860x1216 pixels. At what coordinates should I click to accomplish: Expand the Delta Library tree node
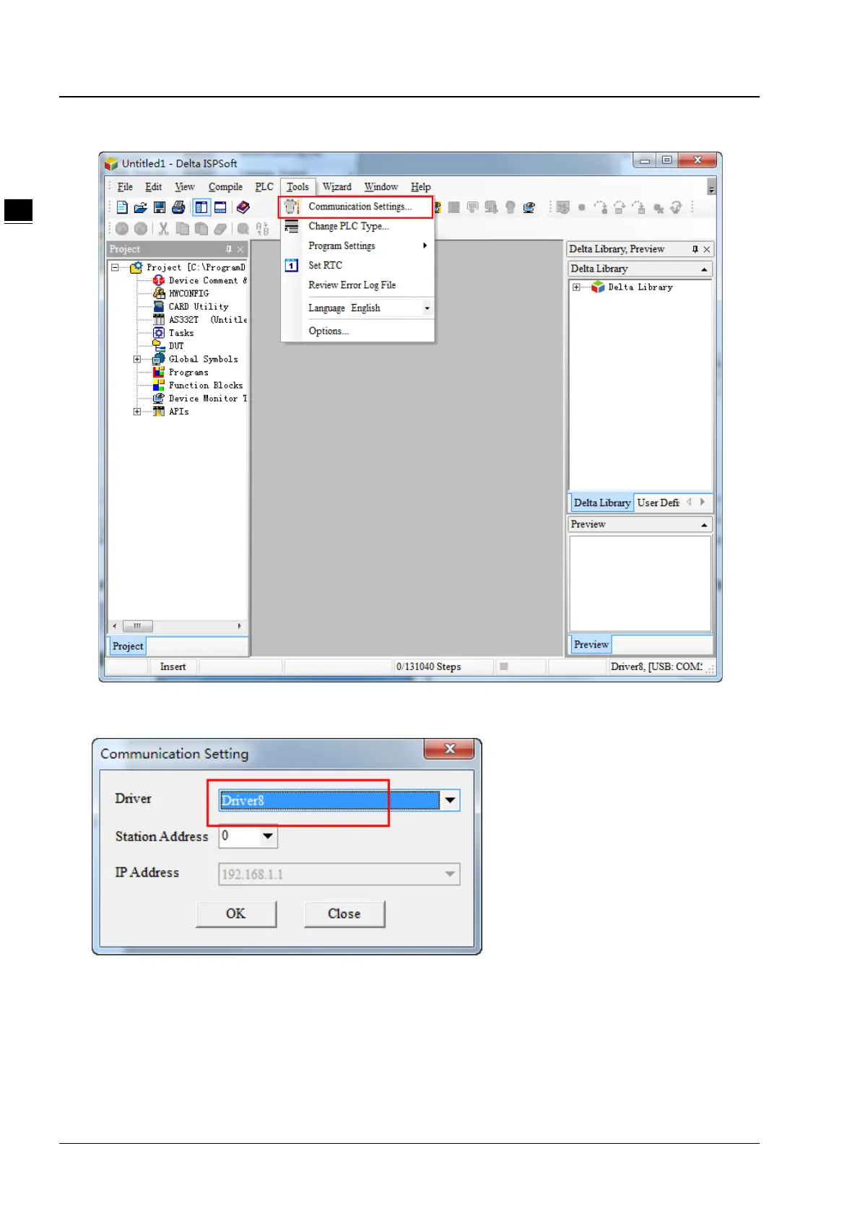(x=576, y=287)
